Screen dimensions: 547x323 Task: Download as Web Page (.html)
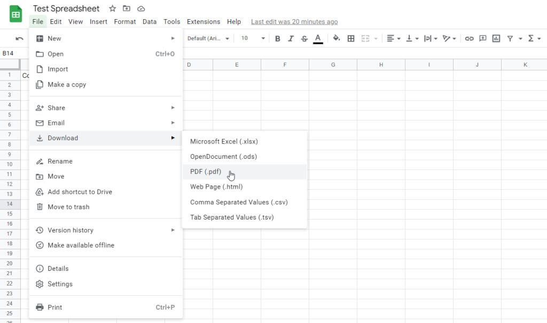(245, 187)
